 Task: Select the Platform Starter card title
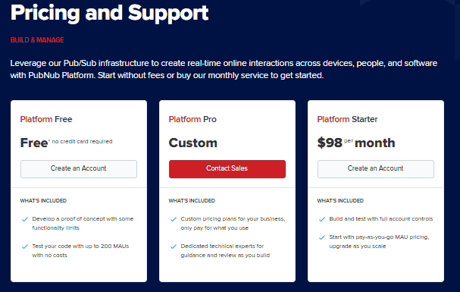347,119
